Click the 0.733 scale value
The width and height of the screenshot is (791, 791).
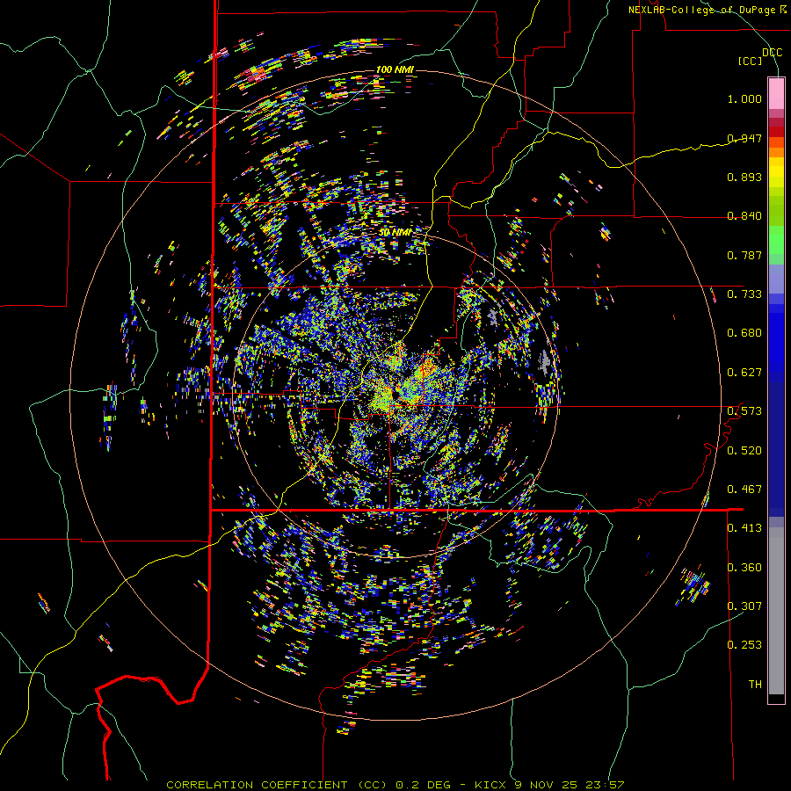tap(744, 294)
